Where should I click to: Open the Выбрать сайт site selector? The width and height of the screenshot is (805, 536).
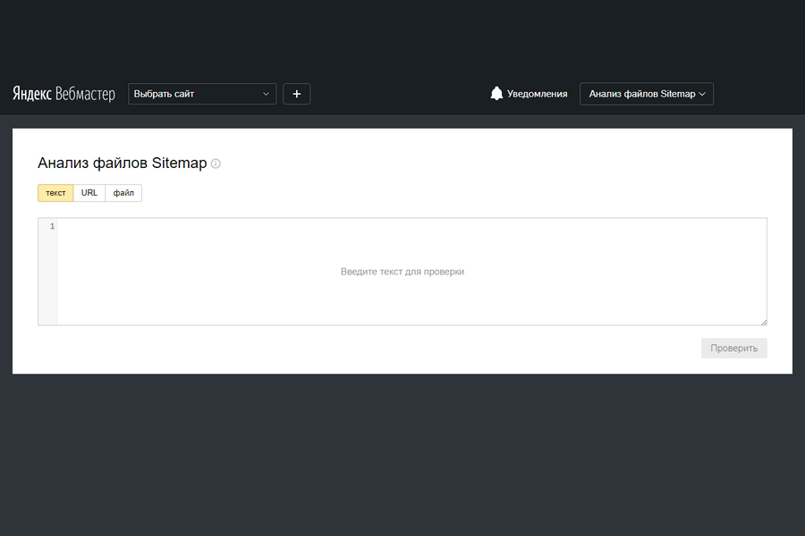(x=201, y=94)
